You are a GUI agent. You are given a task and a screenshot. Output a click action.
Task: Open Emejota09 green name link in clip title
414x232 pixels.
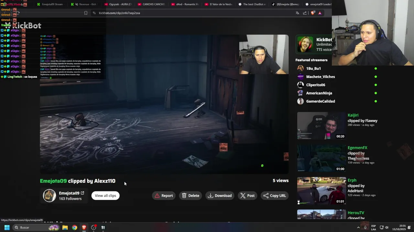coord(53,181)
